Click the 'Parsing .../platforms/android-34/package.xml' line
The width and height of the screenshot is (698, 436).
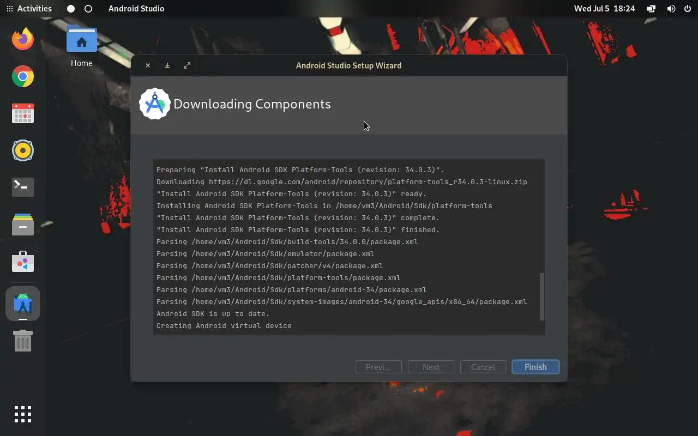(x=292, y=290)
